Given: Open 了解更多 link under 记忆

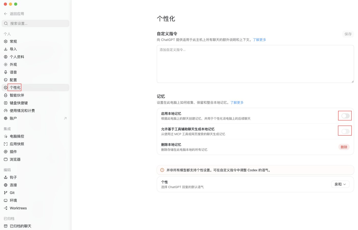Looking at the screenshot, I should (x=237, y=103).
